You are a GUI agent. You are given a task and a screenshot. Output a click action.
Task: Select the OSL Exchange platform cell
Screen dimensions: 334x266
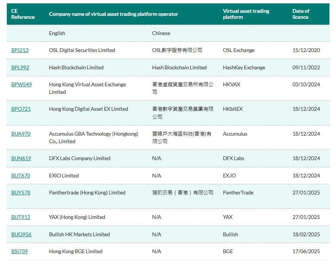click(x=235, y=50)
